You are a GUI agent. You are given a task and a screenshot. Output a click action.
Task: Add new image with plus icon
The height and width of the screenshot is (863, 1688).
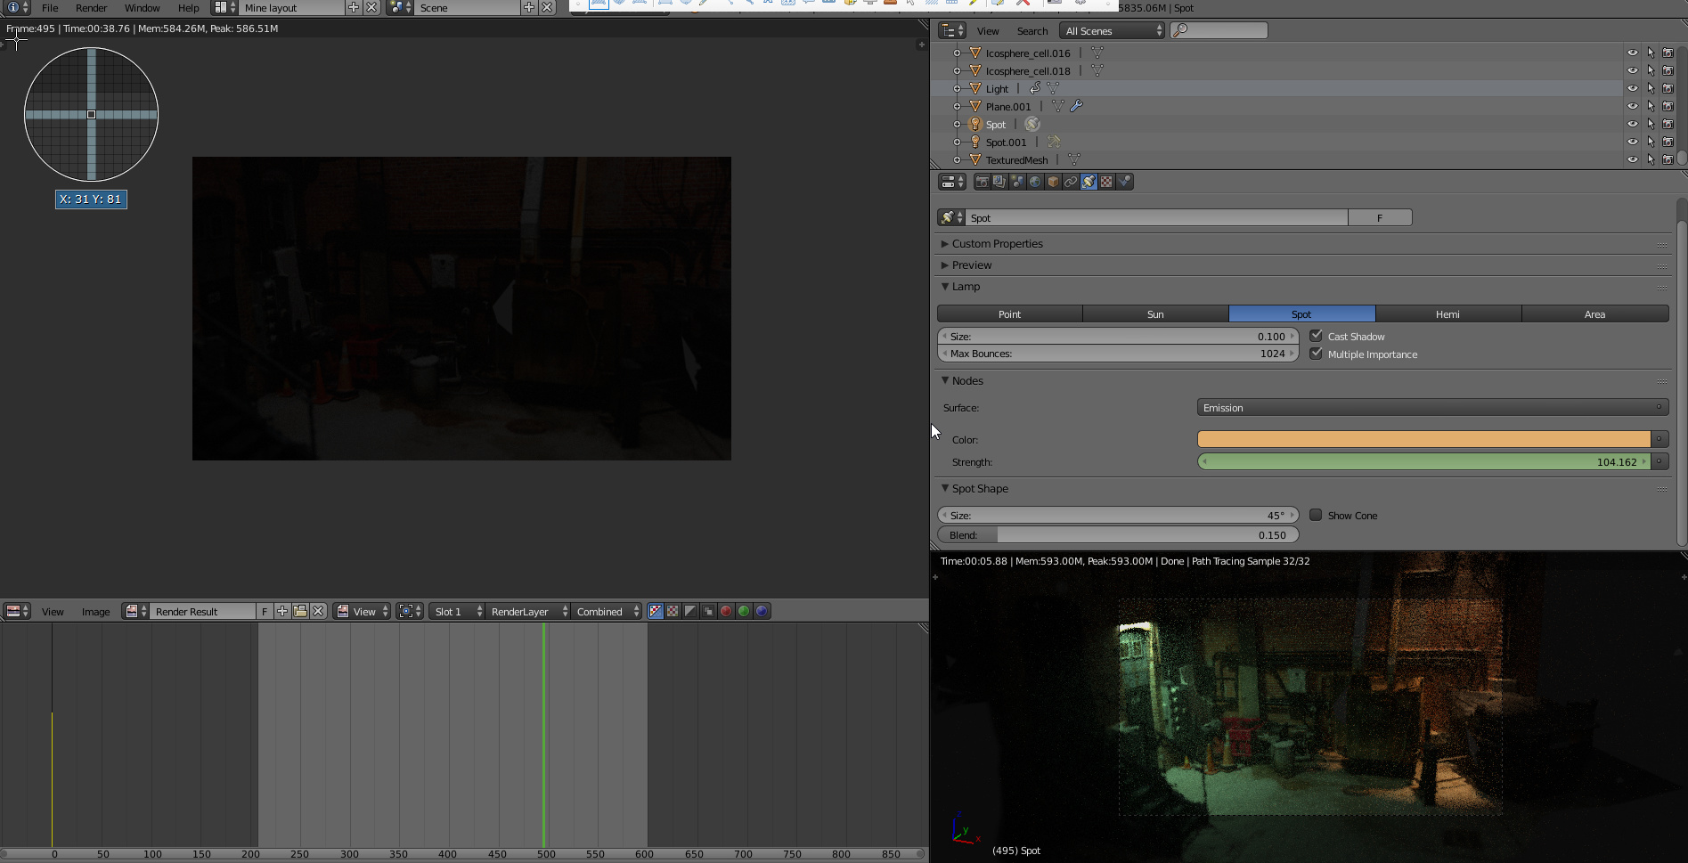[282, 611]
